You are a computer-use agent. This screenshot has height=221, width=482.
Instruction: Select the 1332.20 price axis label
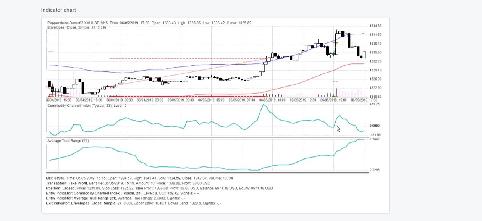click(375, 61)
